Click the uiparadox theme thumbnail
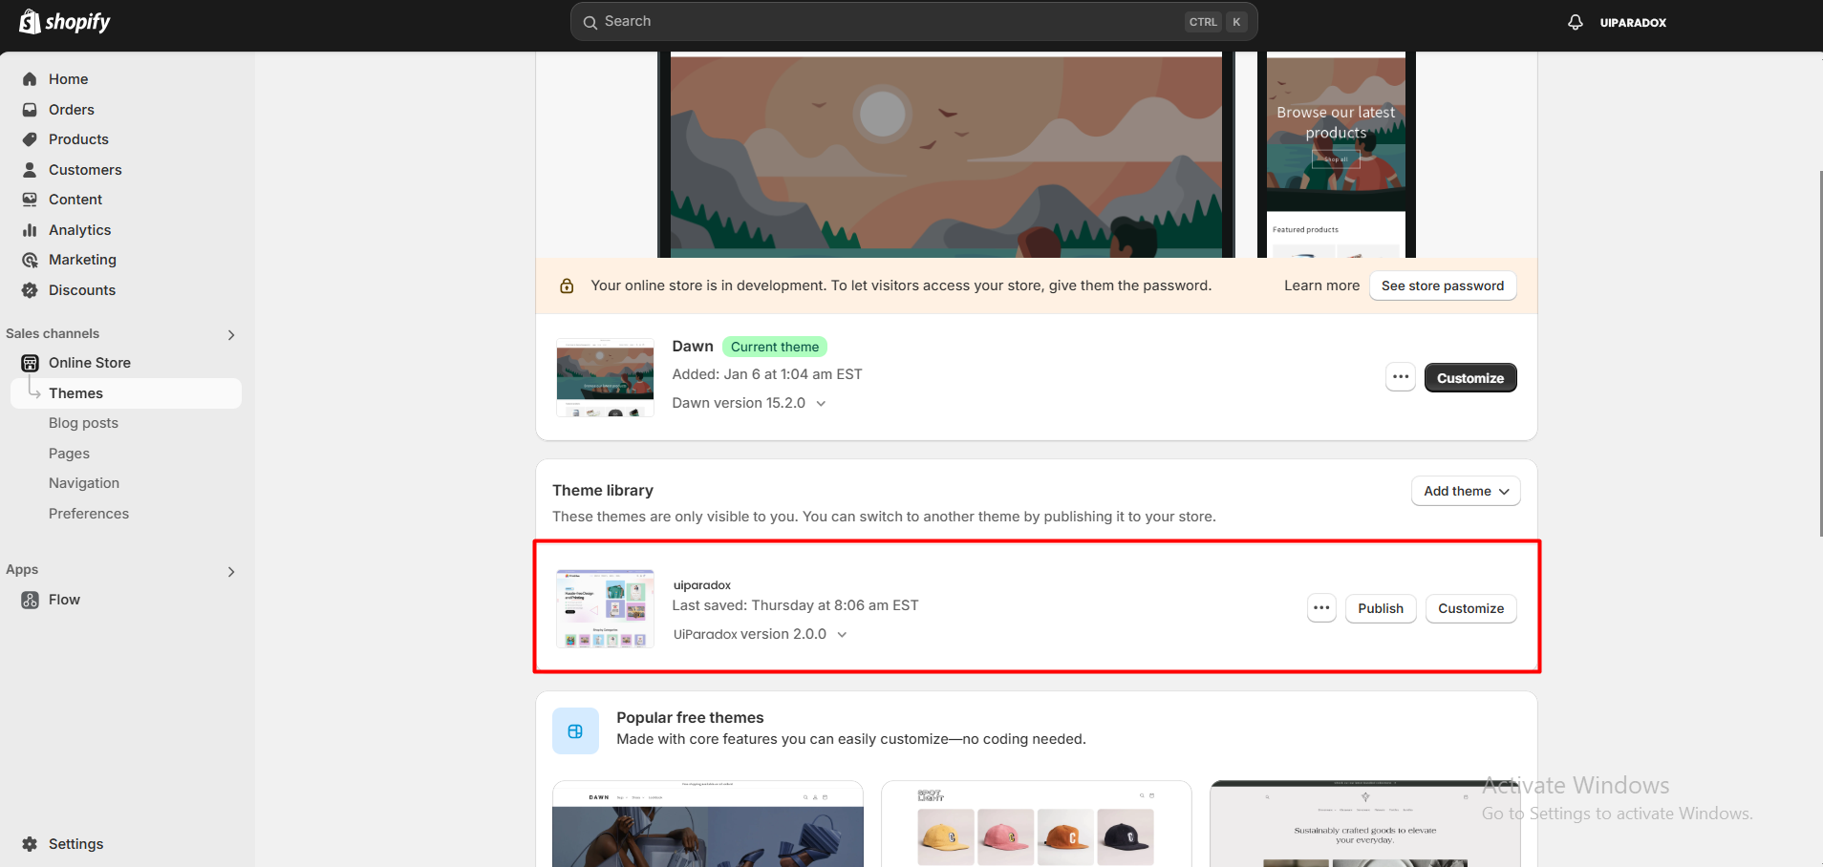Screen dimensions: 1823x867 pyautogui.click(x=605, y=608)
